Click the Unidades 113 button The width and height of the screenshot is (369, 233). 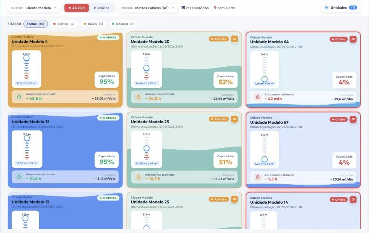click(x=341, y=8)
